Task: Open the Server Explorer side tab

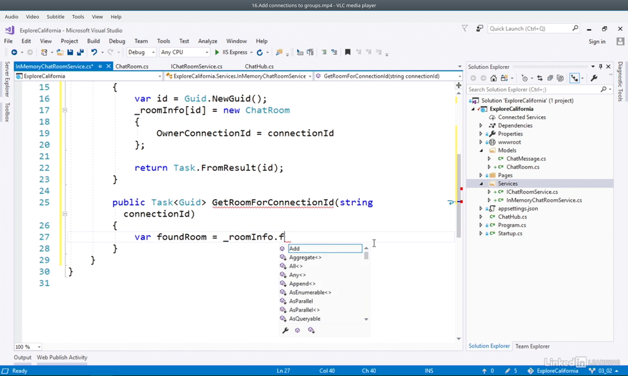Action: click(7, 79)
